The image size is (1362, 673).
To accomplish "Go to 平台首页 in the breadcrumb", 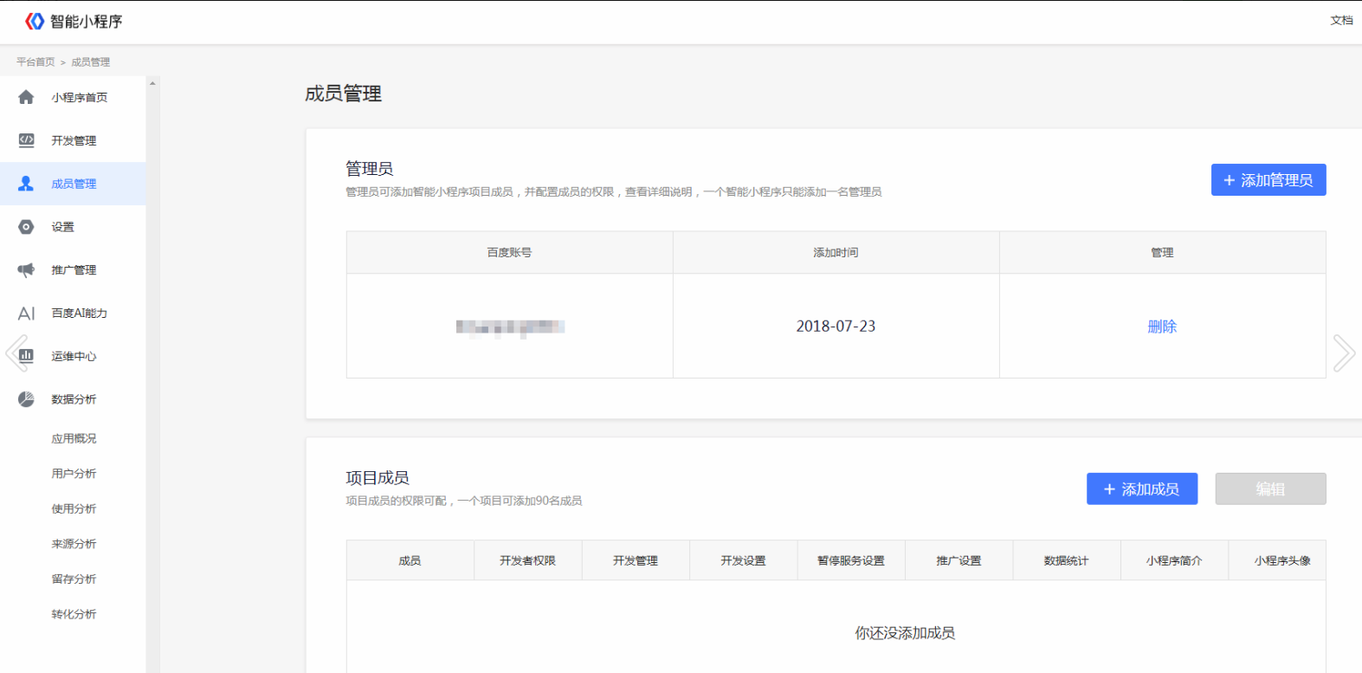I will tap(36, 62).
